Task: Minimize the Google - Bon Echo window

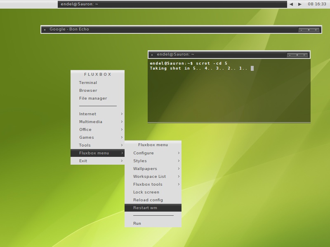Action: pyautogui.click(x=302, y=30)
